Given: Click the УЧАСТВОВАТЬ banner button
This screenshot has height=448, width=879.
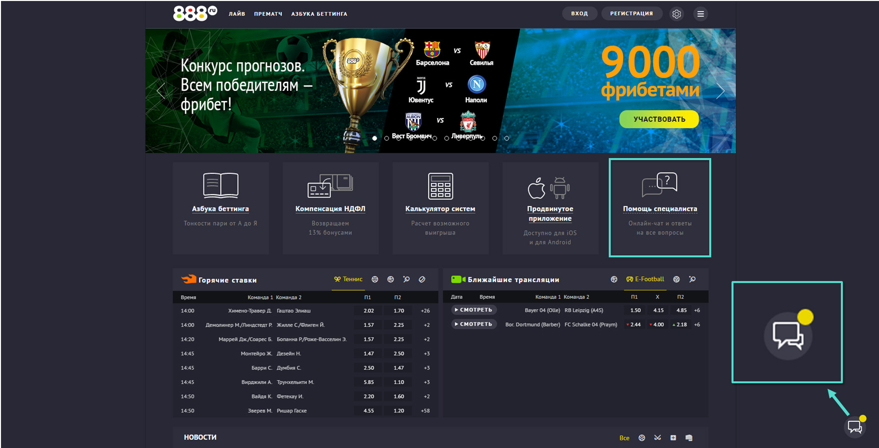Looking at the screenshot, I should [x=659, y=119].
